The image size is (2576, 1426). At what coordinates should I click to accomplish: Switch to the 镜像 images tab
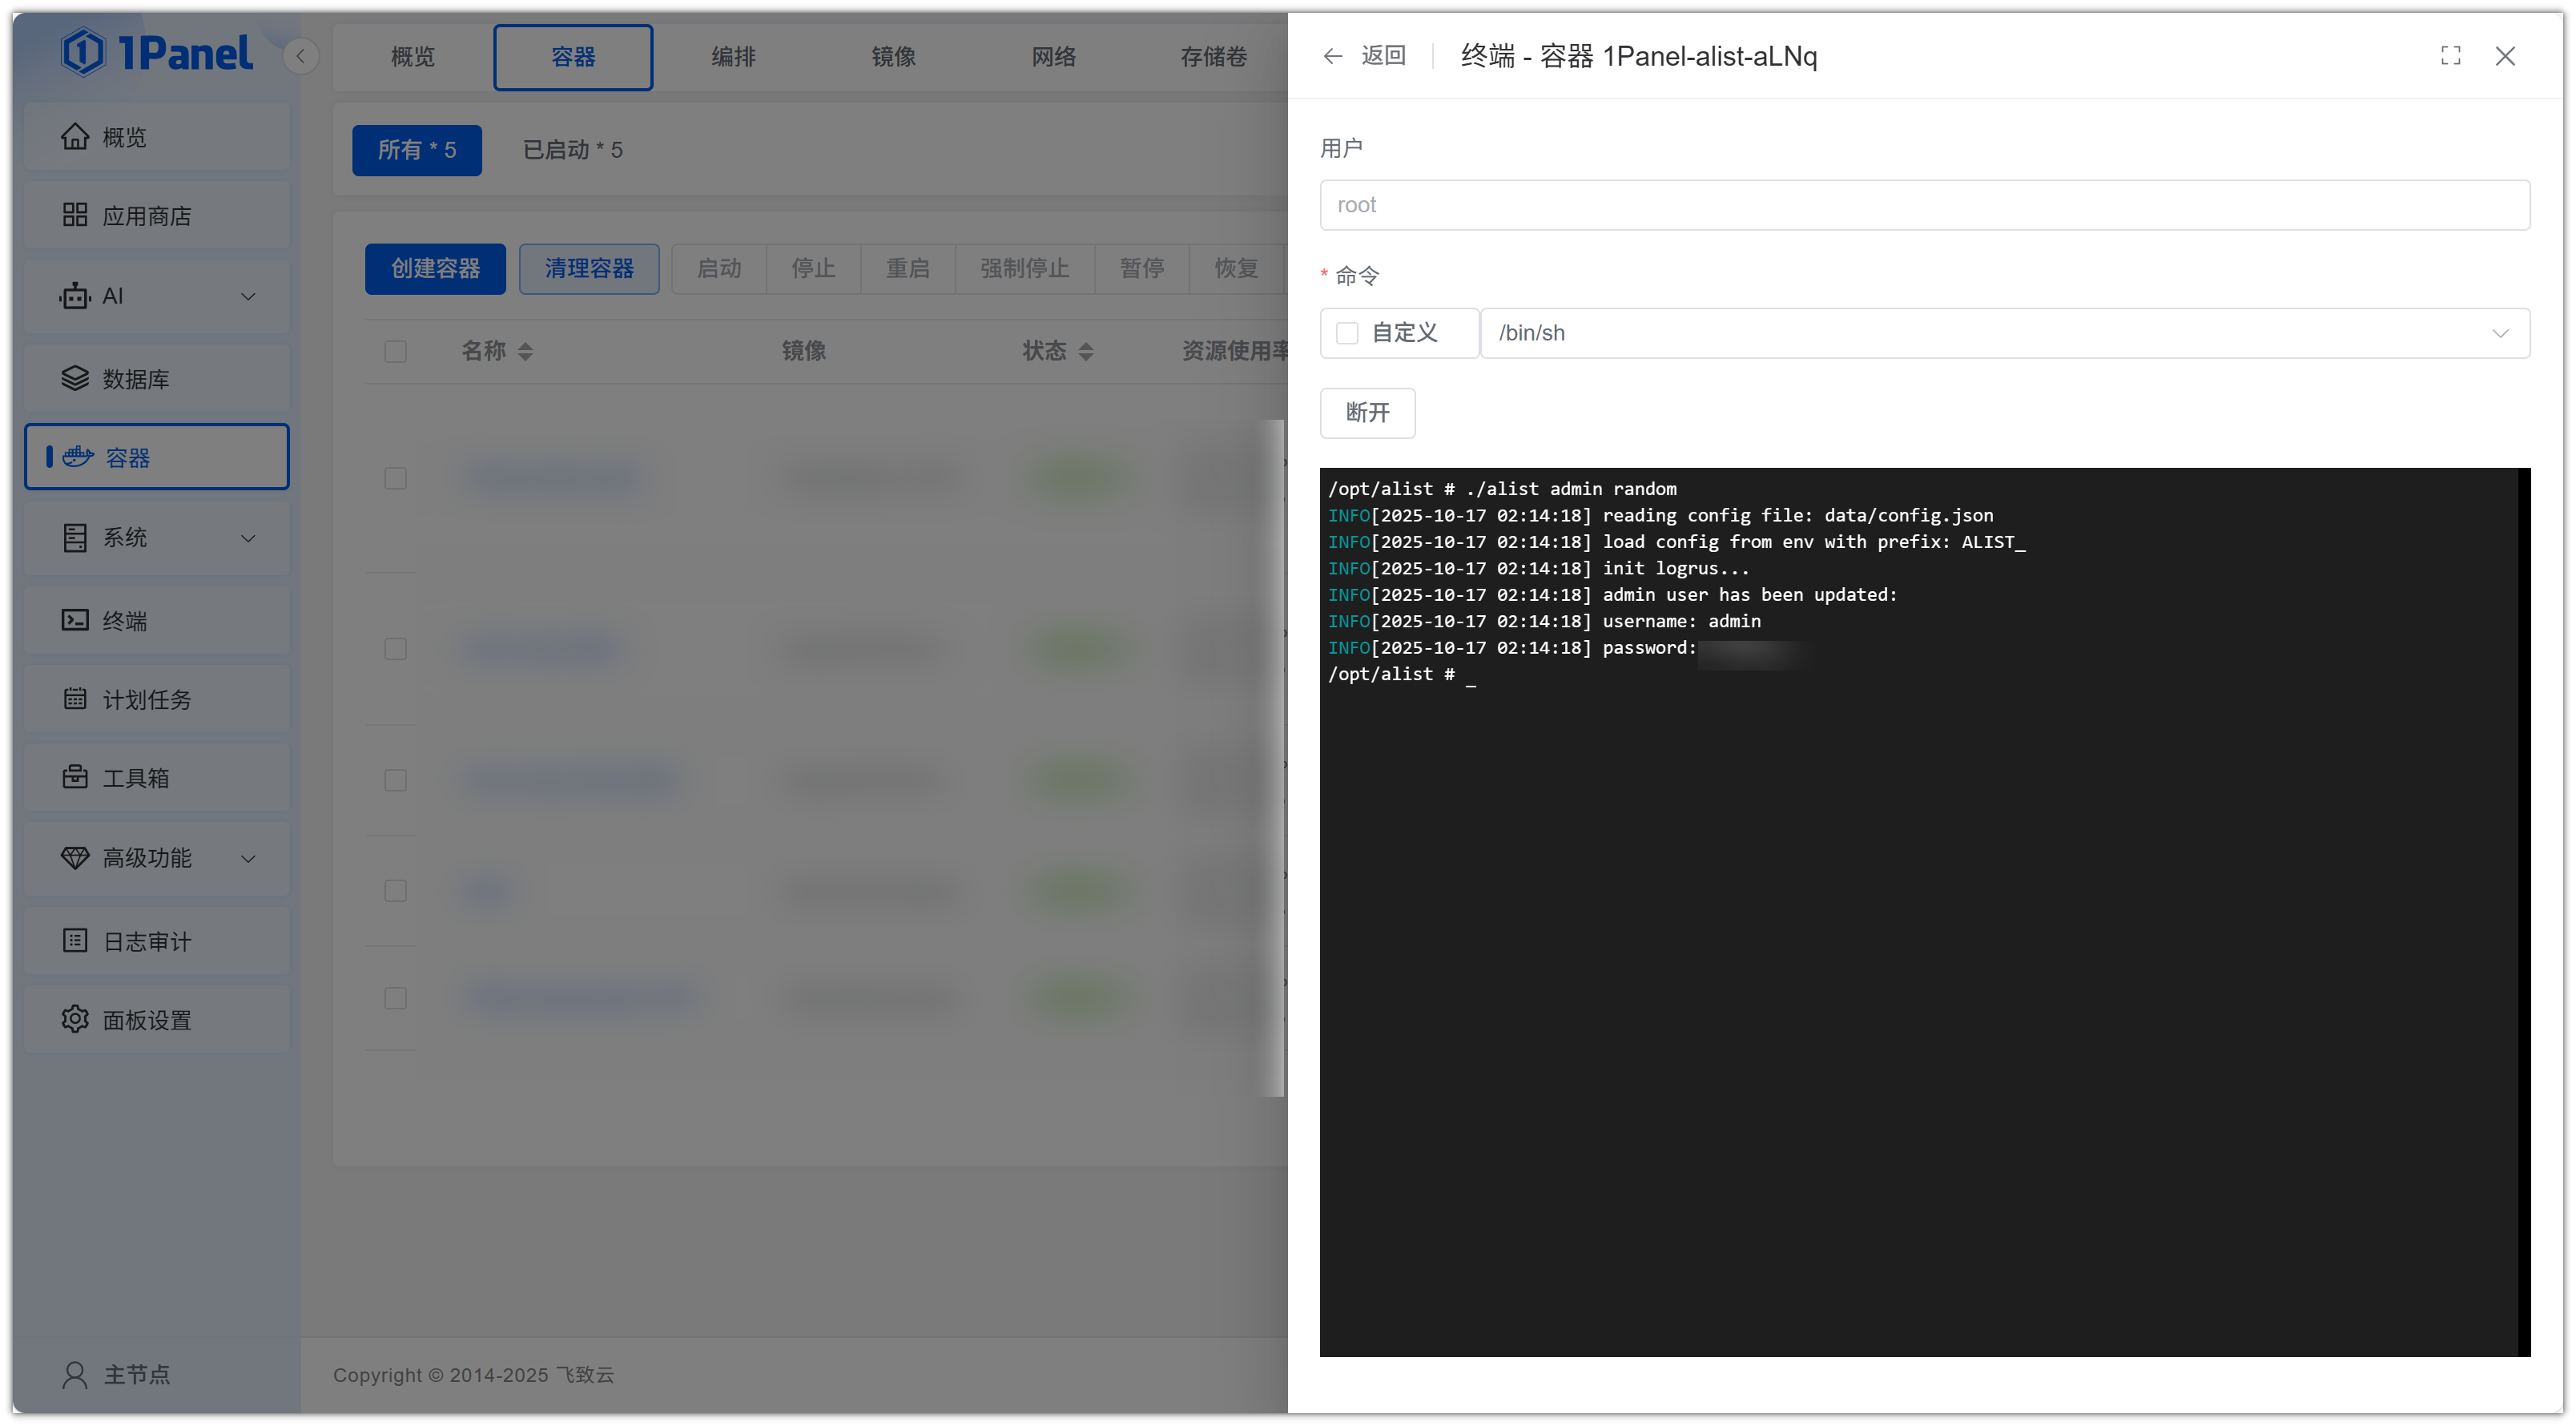pyautogui.click(x=893, y=57)
